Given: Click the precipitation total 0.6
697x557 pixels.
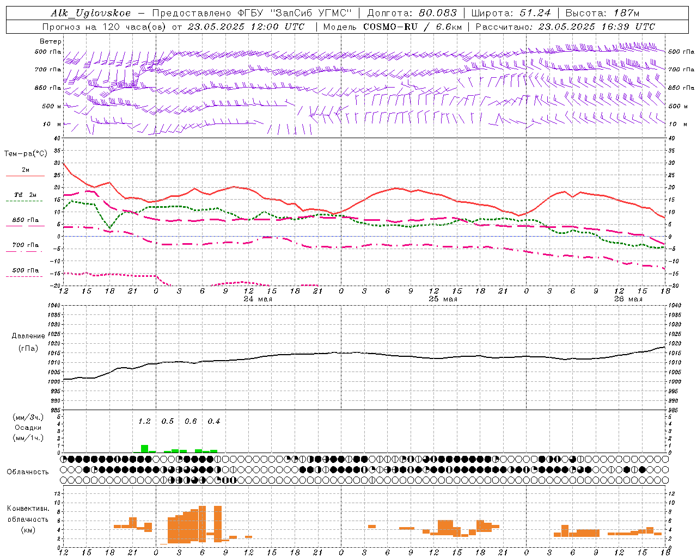Looking at the screenshot, I should tap(191, 422).
